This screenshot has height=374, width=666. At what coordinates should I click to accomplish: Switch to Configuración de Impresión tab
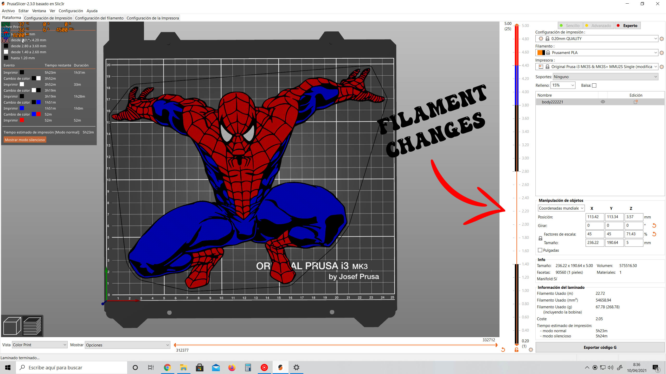(48, 18)
